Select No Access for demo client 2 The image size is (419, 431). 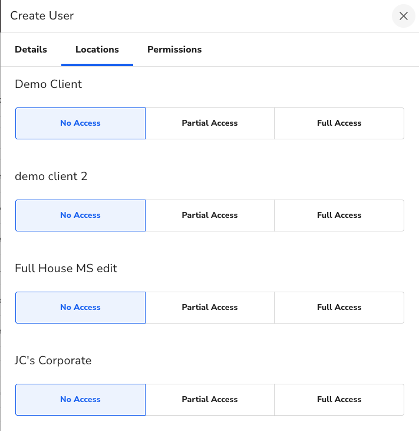(80, 215)
